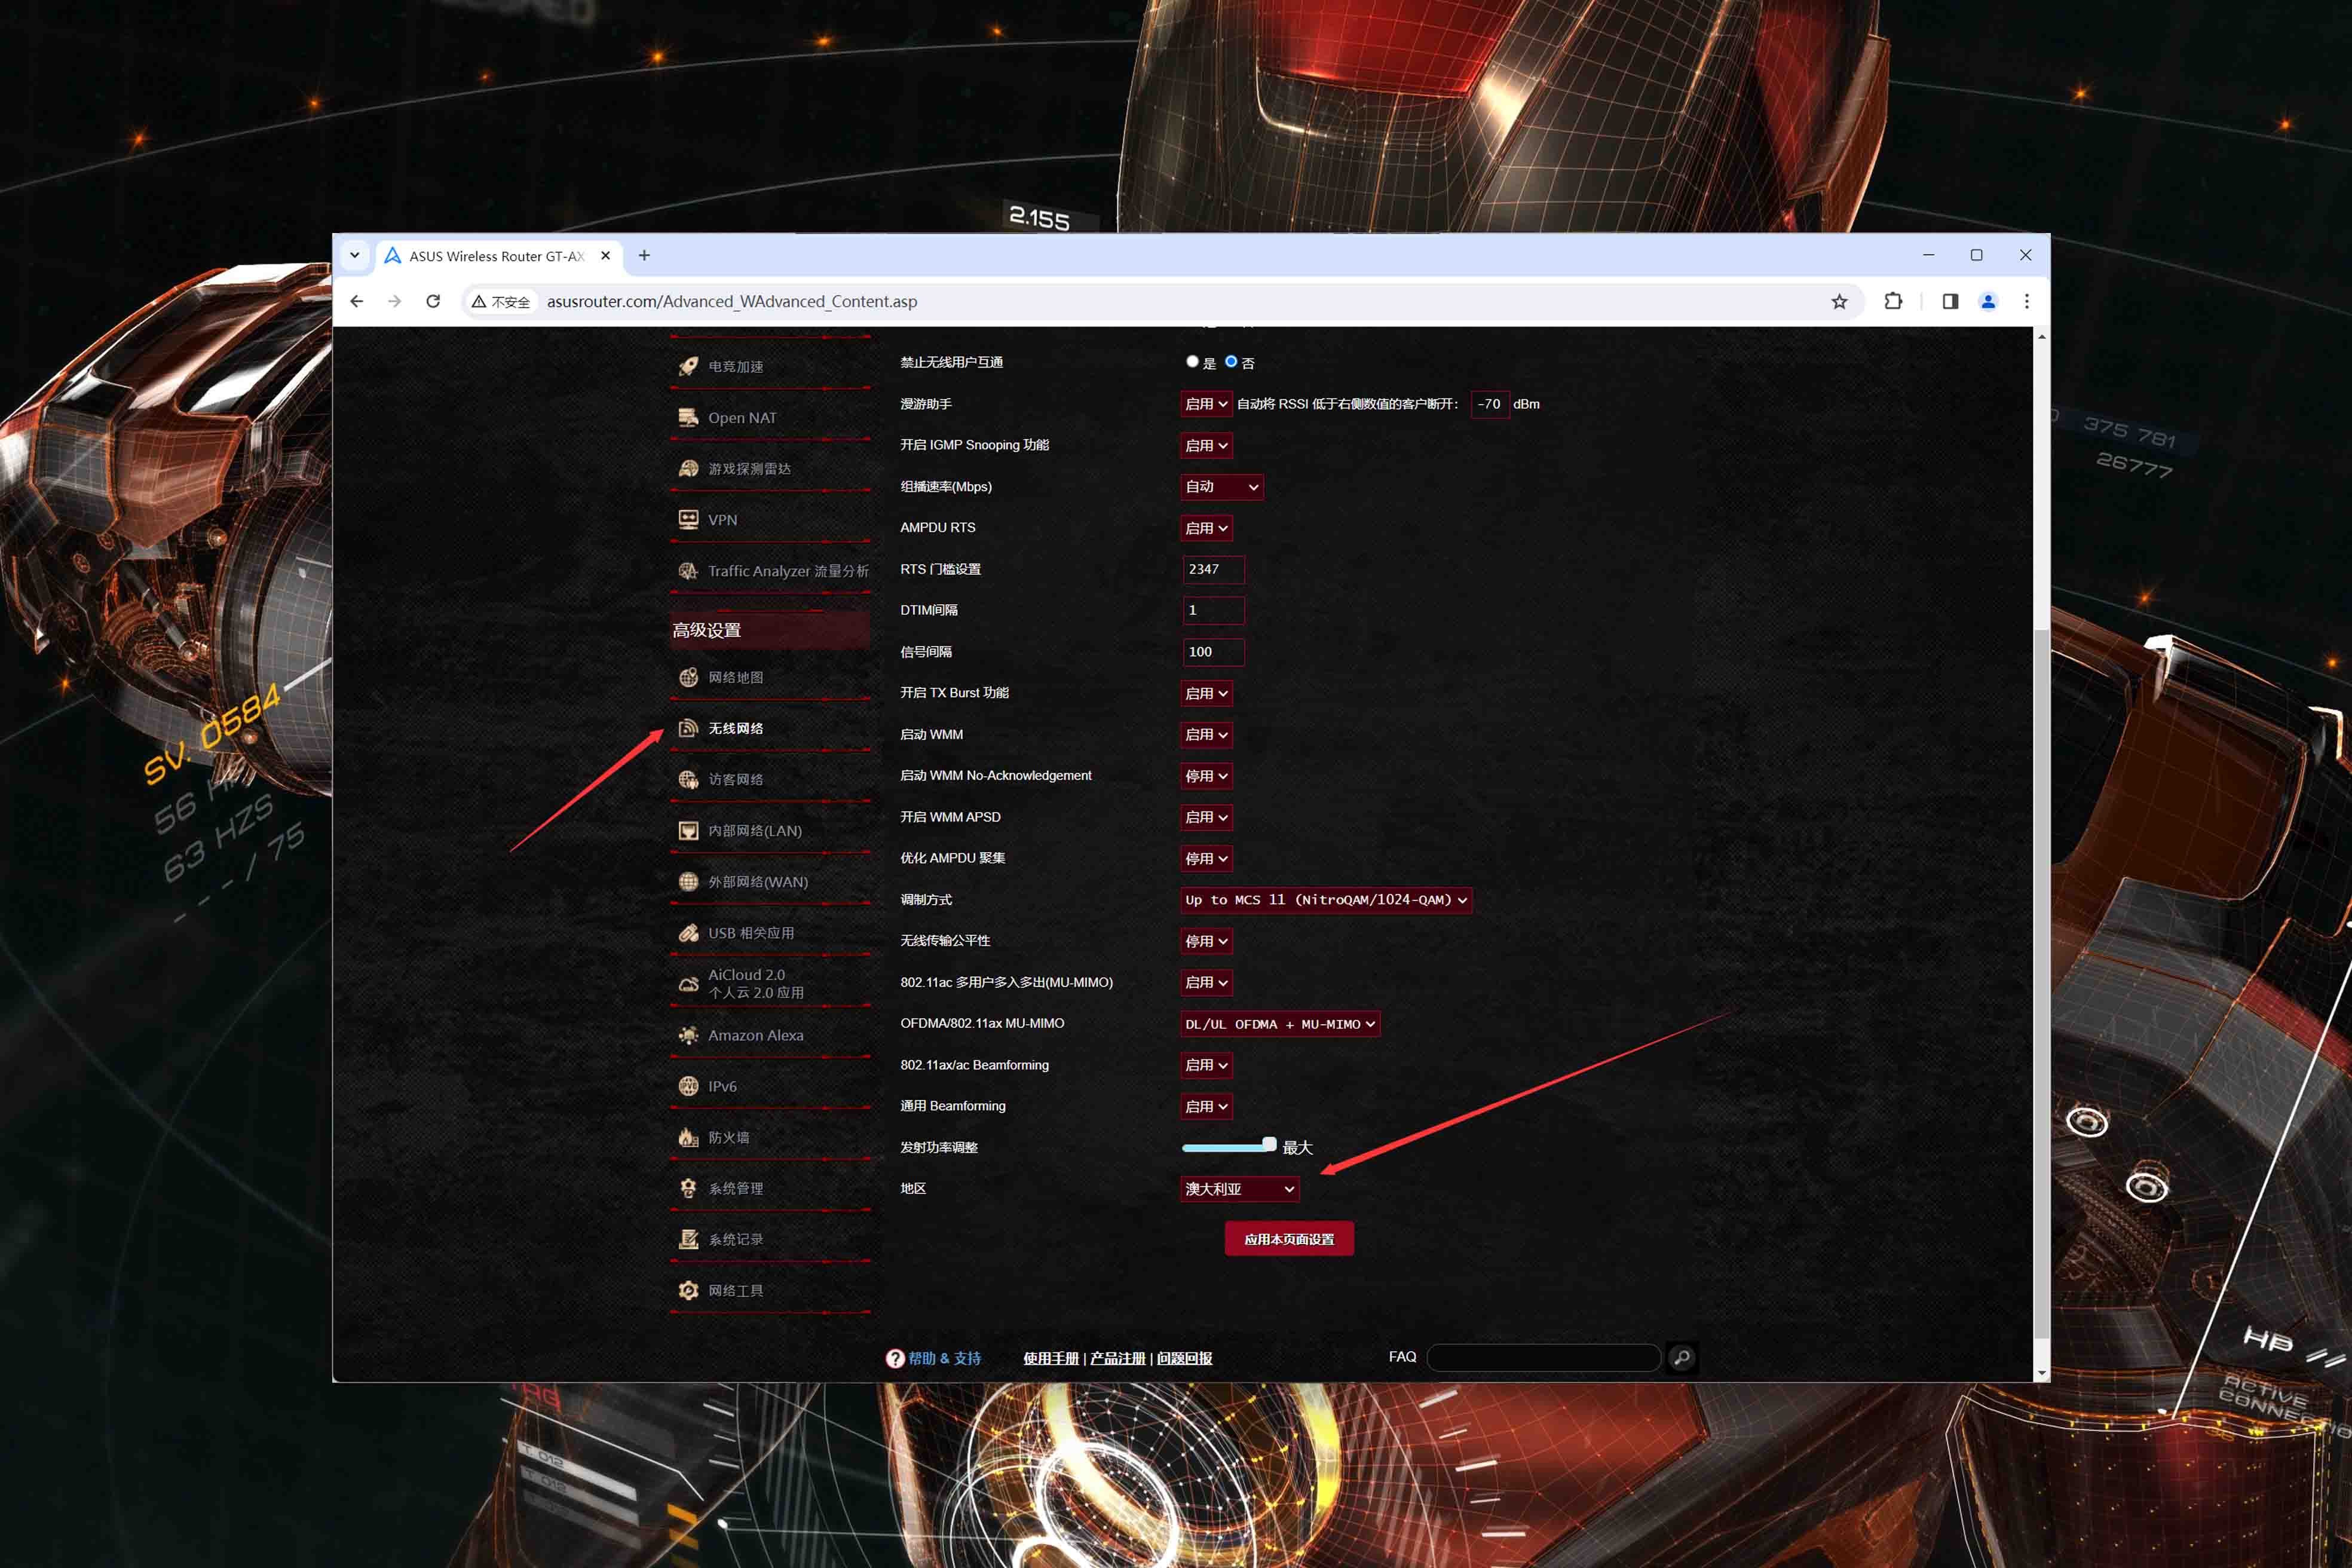Open the 问题回报 link

[x=1185, y=1359]
